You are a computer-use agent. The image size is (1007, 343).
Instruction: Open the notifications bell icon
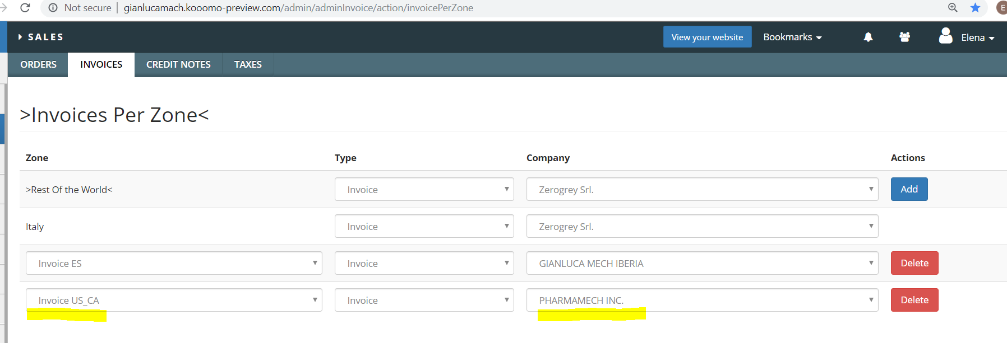click(x=868, y=37)
